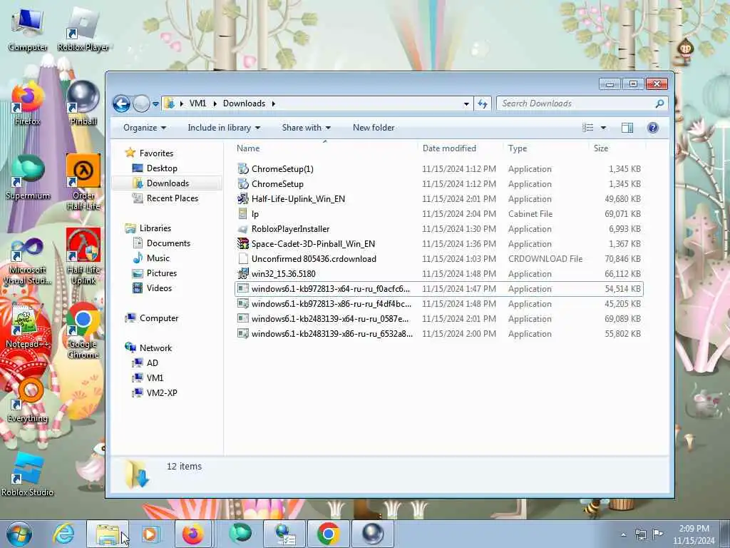Screen dimensions: 730x548
Task: Open Chrome from the taskbar
Action: [328, 534]
